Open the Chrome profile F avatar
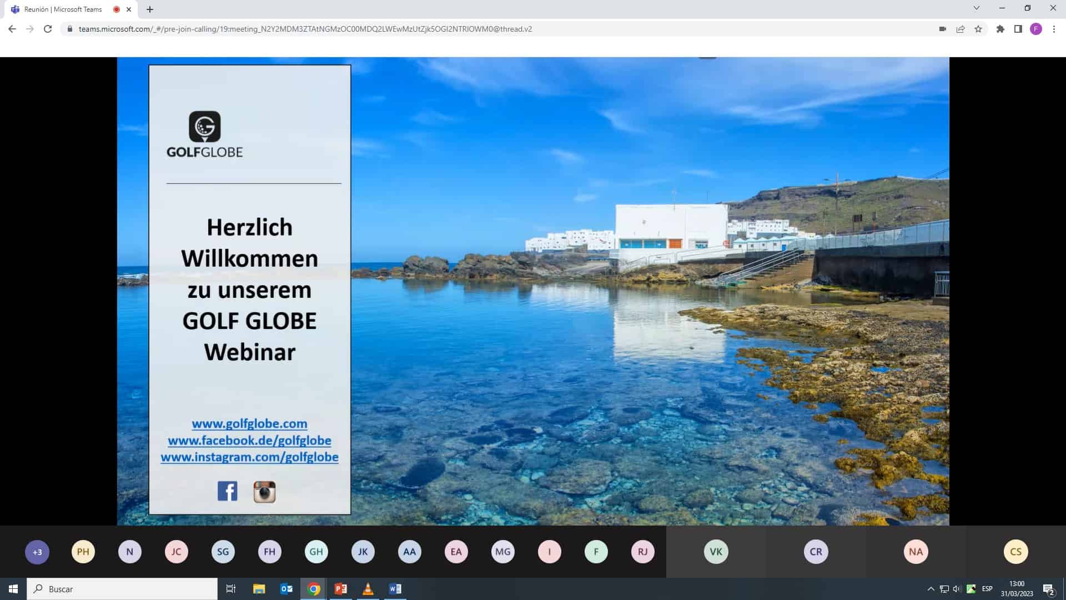Image resolution: width=1066 pixels, height=600 pixels. (x=1035, y=29)
